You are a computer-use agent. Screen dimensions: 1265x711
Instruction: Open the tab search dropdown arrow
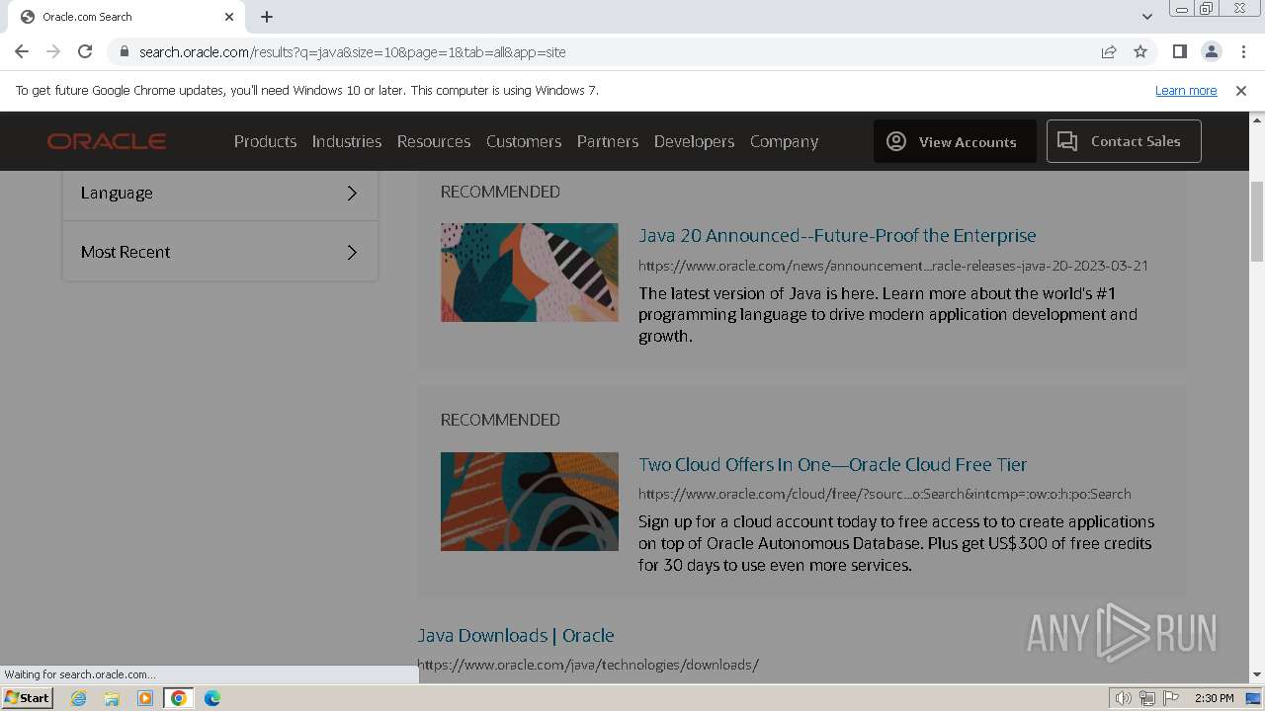(x=1146, y=17)
